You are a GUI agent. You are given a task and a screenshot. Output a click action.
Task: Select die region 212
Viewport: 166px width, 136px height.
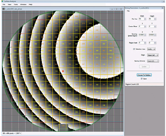tap(63, 119)
